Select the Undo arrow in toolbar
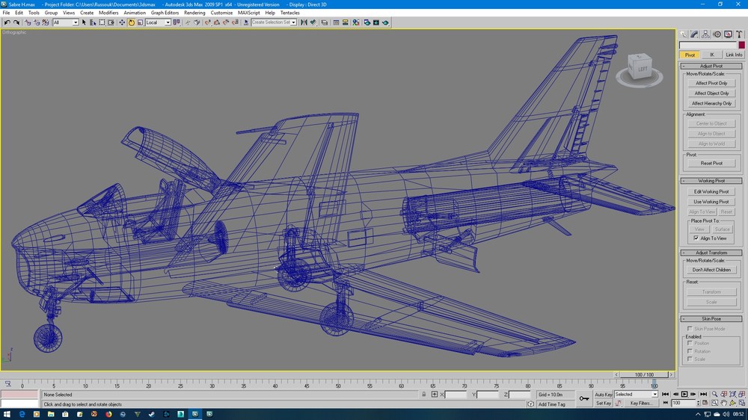The image size is (748, 420). (7, 22)
